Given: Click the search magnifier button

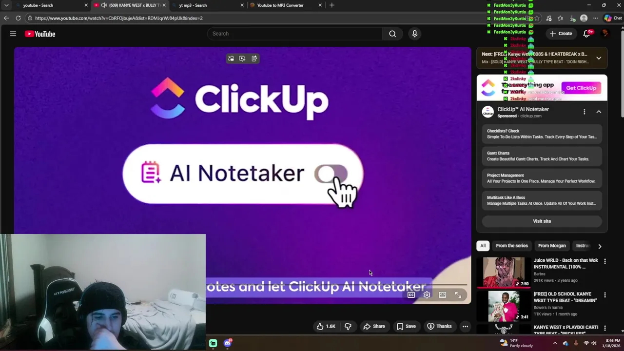Looking at the screenshot, I should pos(392,34).
